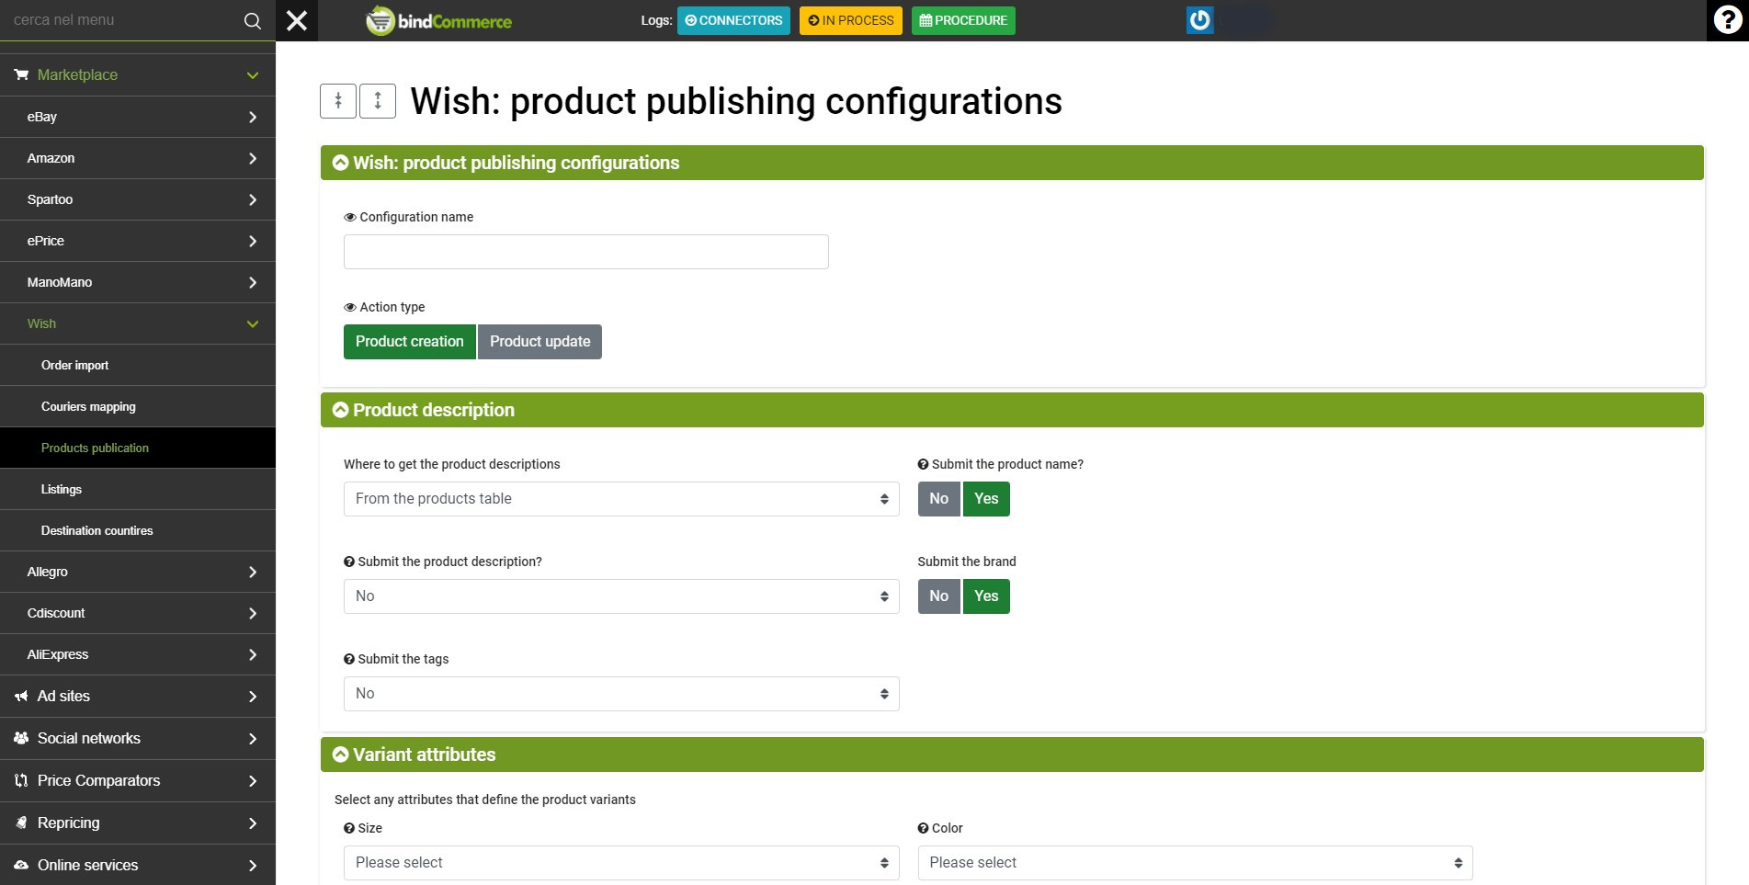Collapse the Marketplace menu section
The height and width of the screenshot is (885, 1749).
[138, 74]
